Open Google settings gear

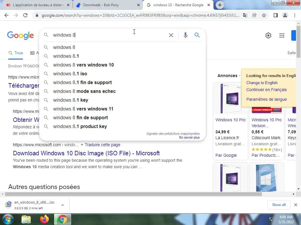click(x=268, y=35)
